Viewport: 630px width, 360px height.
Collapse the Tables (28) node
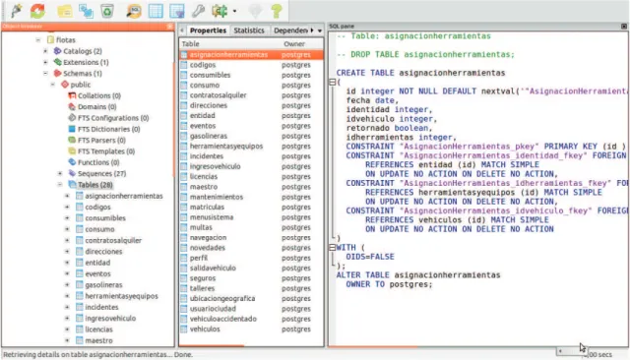pyautogui.click(x=60, y=185)
